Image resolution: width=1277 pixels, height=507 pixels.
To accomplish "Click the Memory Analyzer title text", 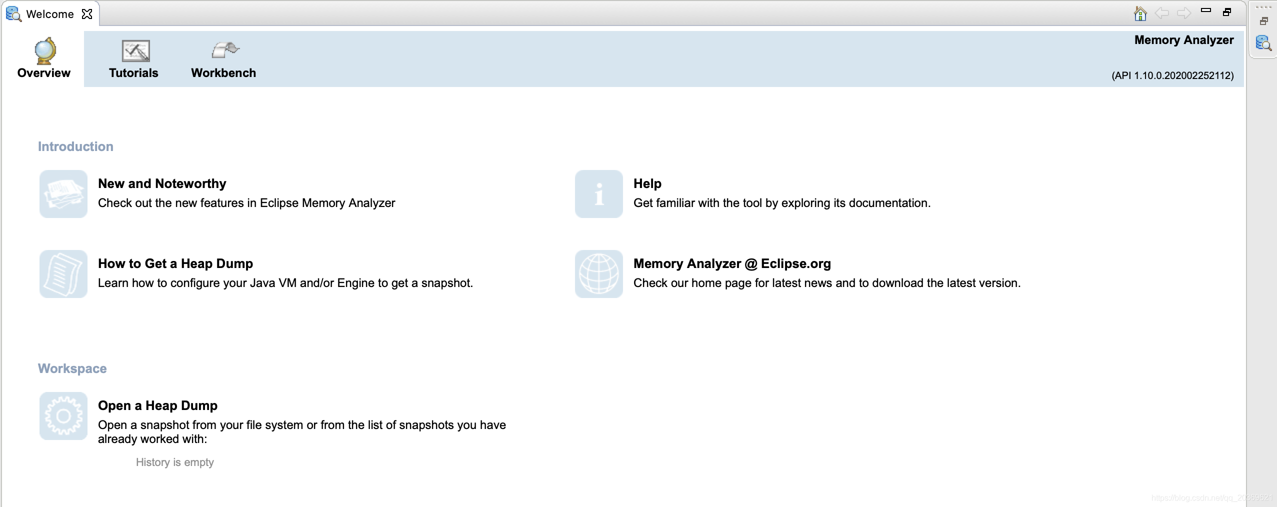I will [x=1184, y=40].
